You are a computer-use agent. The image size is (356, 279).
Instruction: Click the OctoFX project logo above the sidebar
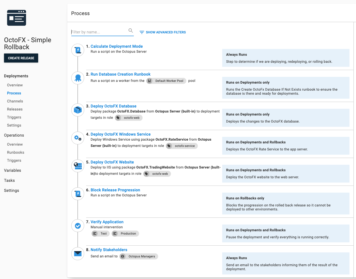[x=17, y=18]
